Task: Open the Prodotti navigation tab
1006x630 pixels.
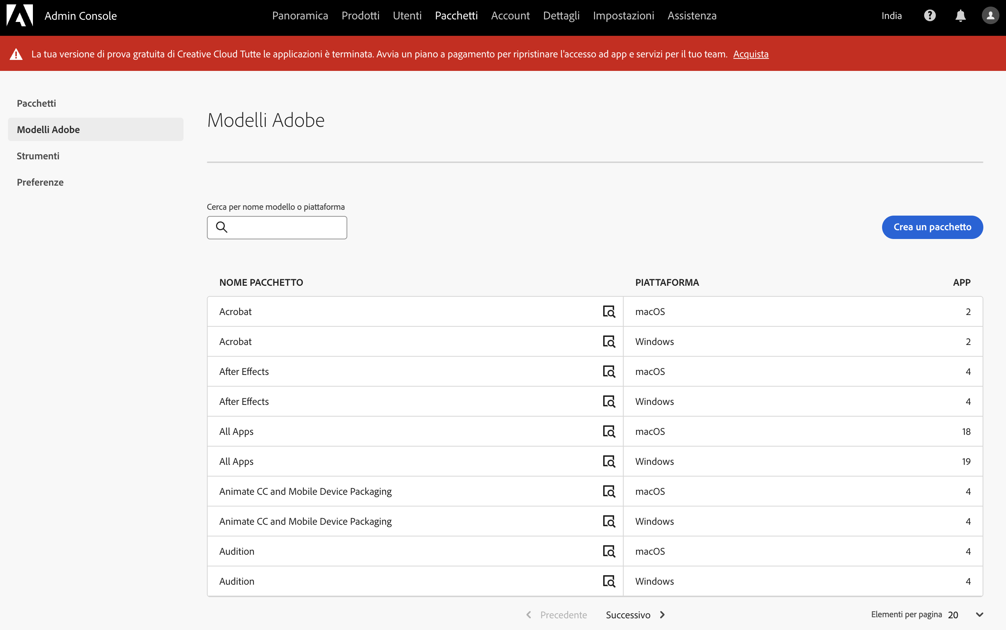Action: click(360, 15)
